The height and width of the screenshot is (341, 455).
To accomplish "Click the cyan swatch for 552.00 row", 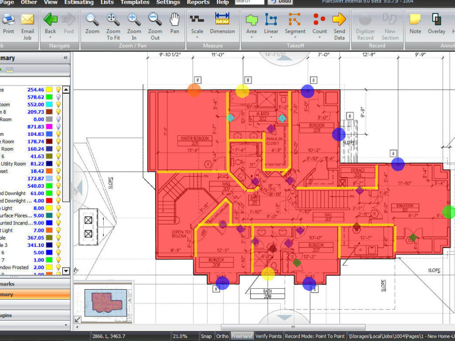I will coord(49,105).
